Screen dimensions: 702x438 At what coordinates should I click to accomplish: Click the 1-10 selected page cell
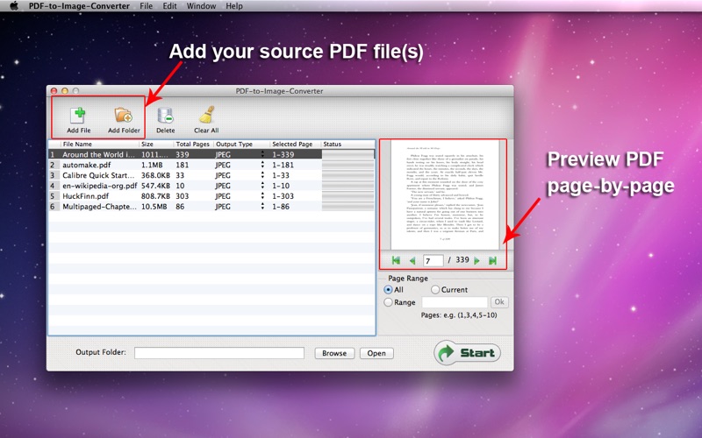[x=281, y=186]
